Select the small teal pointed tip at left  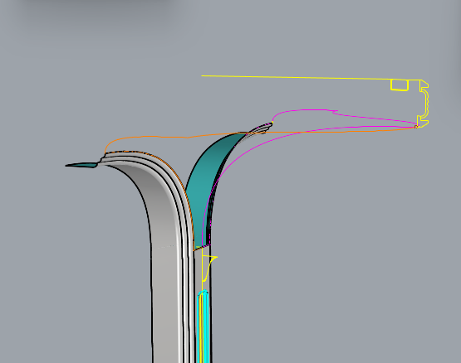click(81, 165)
